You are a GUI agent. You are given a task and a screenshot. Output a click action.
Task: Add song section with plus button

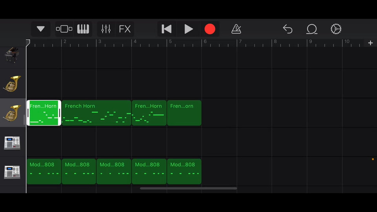point(370,43)
